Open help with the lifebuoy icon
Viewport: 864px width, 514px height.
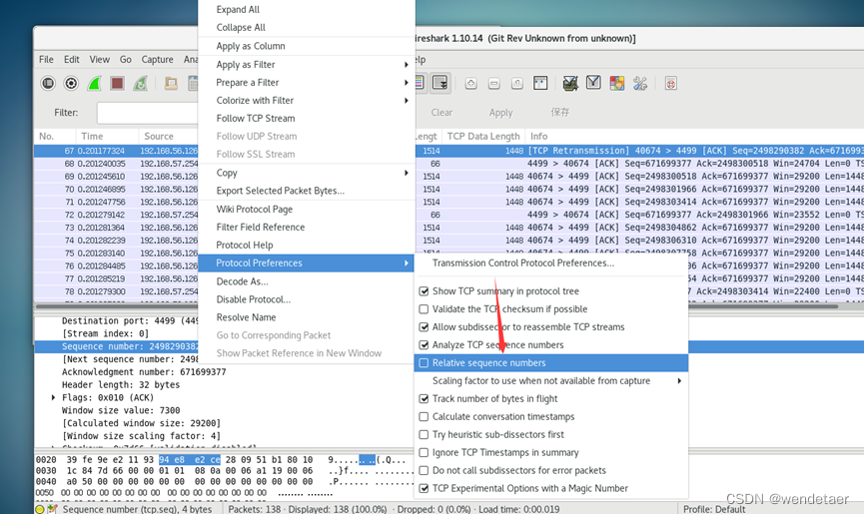[x=670, y=83]
